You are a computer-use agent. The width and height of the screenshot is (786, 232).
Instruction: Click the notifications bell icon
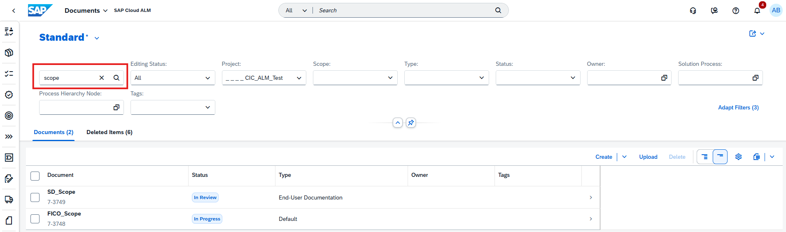click(757, 11)
